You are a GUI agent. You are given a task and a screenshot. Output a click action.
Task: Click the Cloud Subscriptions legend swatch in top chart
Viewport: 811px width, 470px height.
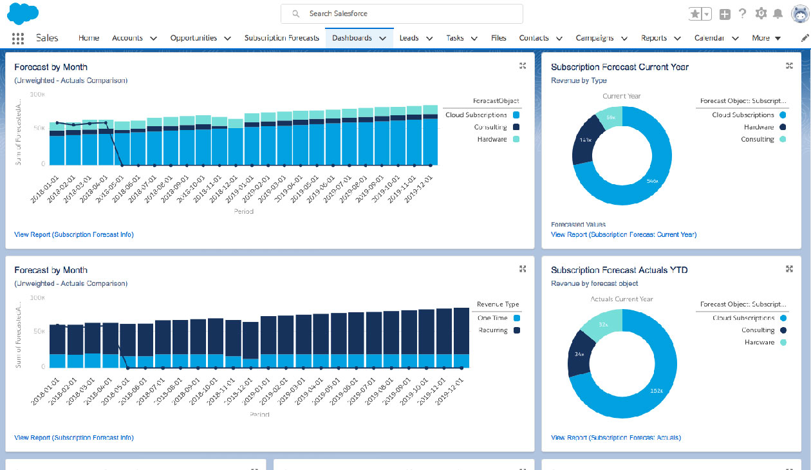516,115
